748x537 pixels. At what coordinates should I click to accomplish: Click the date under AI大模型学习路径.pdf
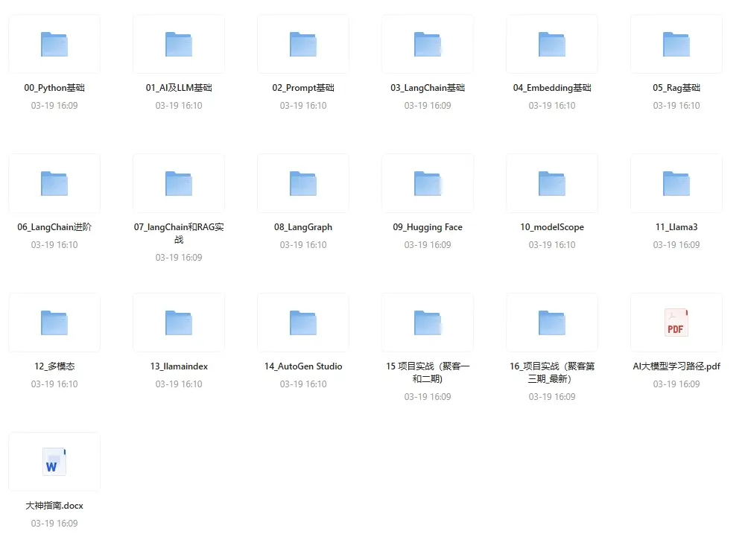[676, 384]
